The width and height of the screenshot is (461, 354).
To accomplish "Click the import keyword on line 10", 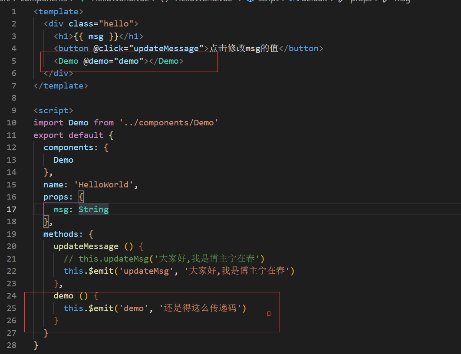I will point(48,123).
